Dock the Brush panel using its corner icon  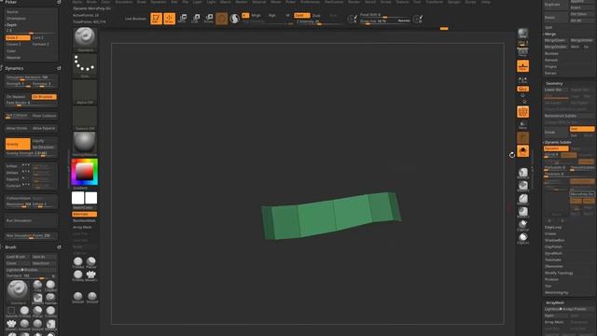pyautogui.click(x=59, y=247)
